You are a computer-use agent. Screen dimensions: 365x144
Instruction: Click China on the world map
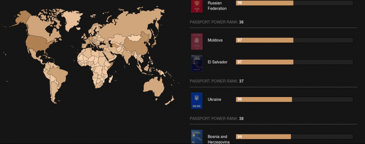(x=136, y=44)
